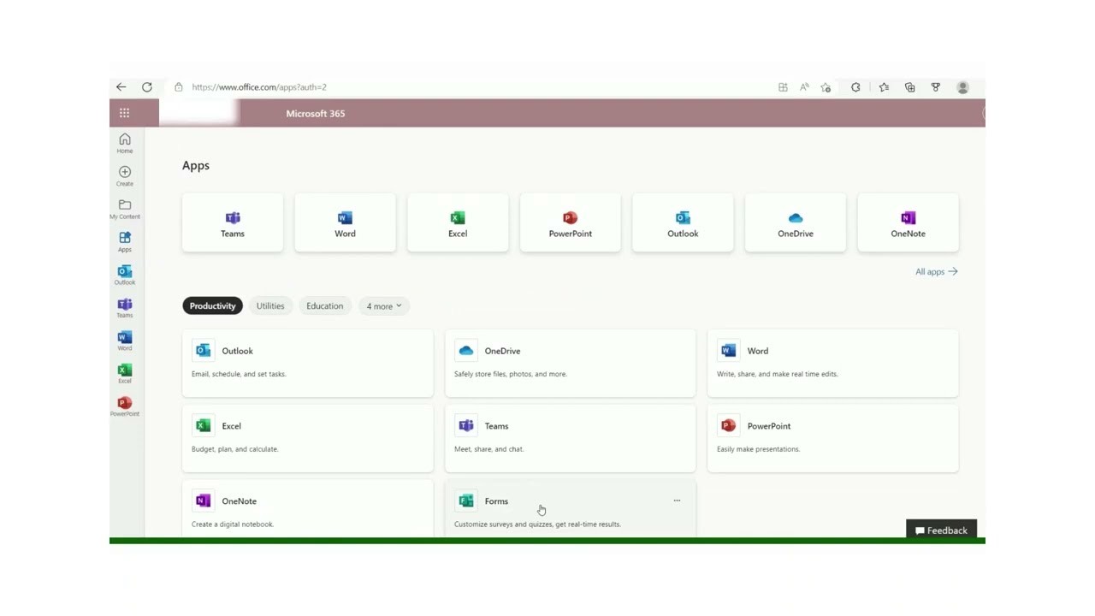
Task: Open the browser profile avatar
Action: click(x=962, y=87)
